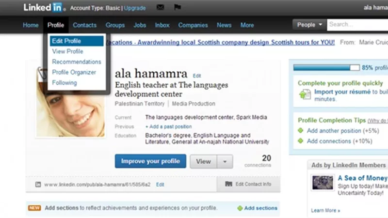Choose Recommendations from the Profile menu

[x=77, y=62]
